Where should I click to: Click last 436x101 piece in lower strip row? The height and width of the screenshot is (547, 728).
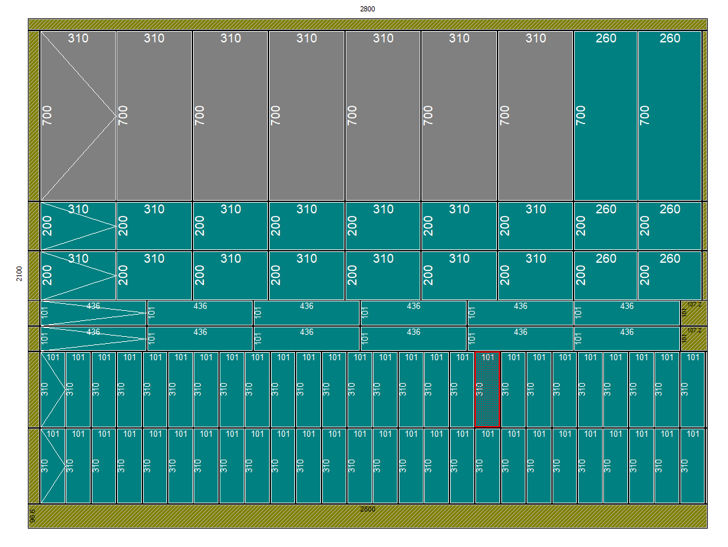pyautogui.click(x=627, y=339)
